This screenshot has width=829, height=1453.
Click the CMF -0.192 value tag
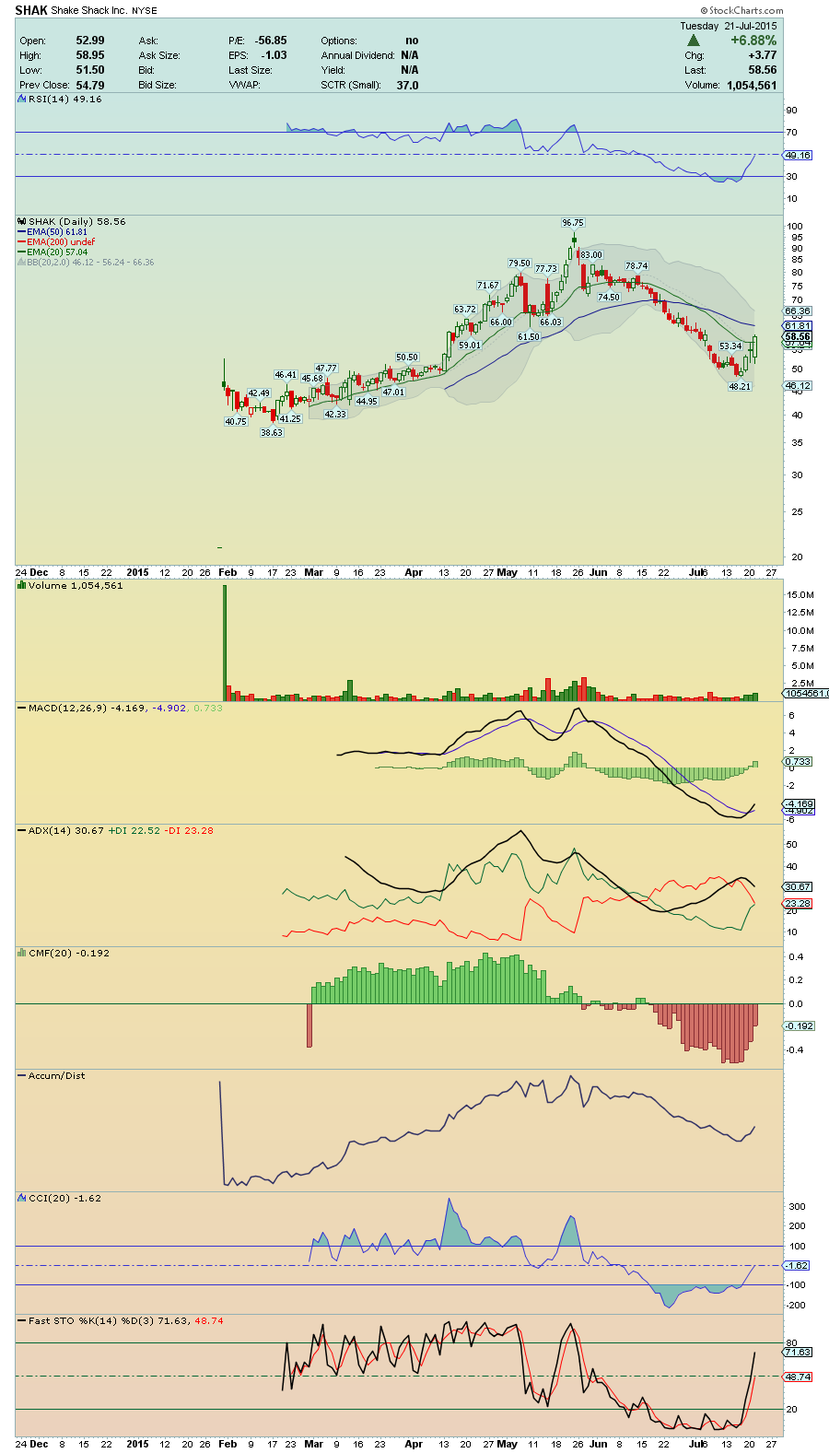[x=800, y=1025]
